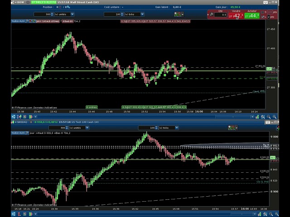Click the NASDAQ price-scale lock icon
The image size is (290, 217).
coord(260,214)
